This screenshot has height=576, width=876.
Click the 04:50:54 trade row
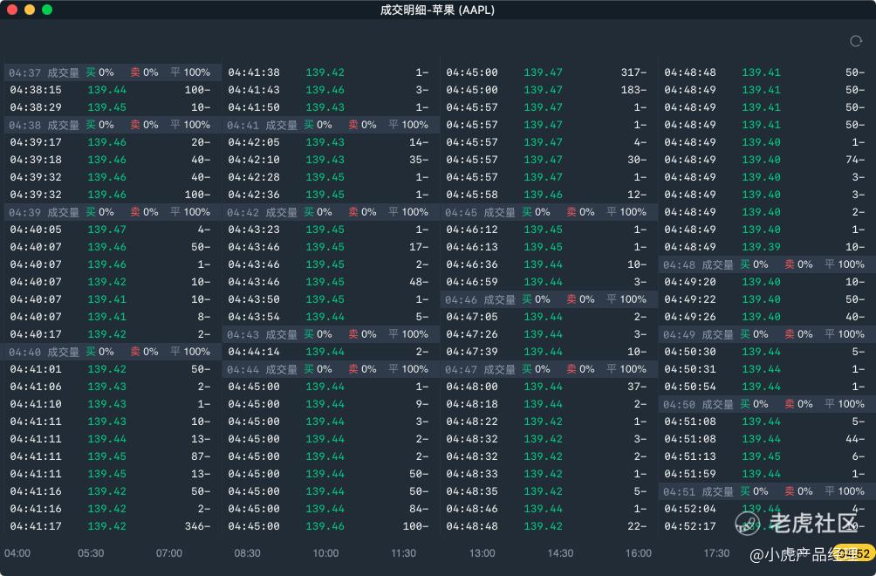[x=767, y=387]
